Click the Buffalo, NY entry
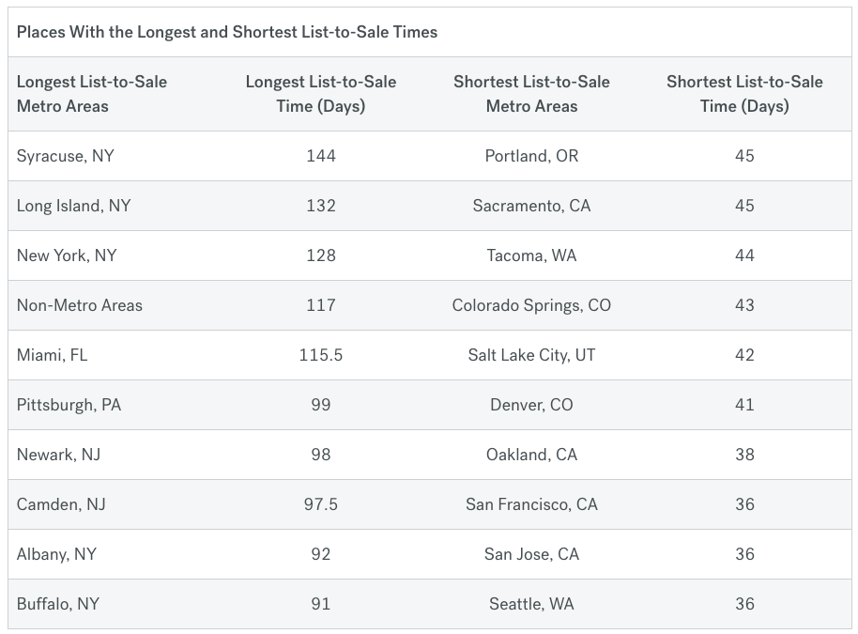This screenshot has height=634, width=858. (58, 604)
